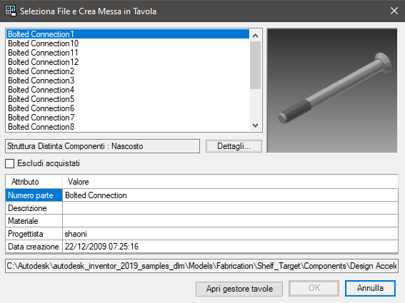Click the file list scrollbar thumb
405x303 pixels.
[x=256, y=66]
